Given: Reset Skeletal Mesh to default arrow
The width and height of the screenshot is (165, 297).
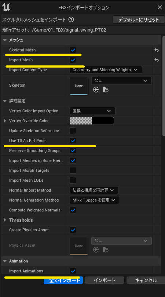Looking at the screenshot, I should coord(157,50).
